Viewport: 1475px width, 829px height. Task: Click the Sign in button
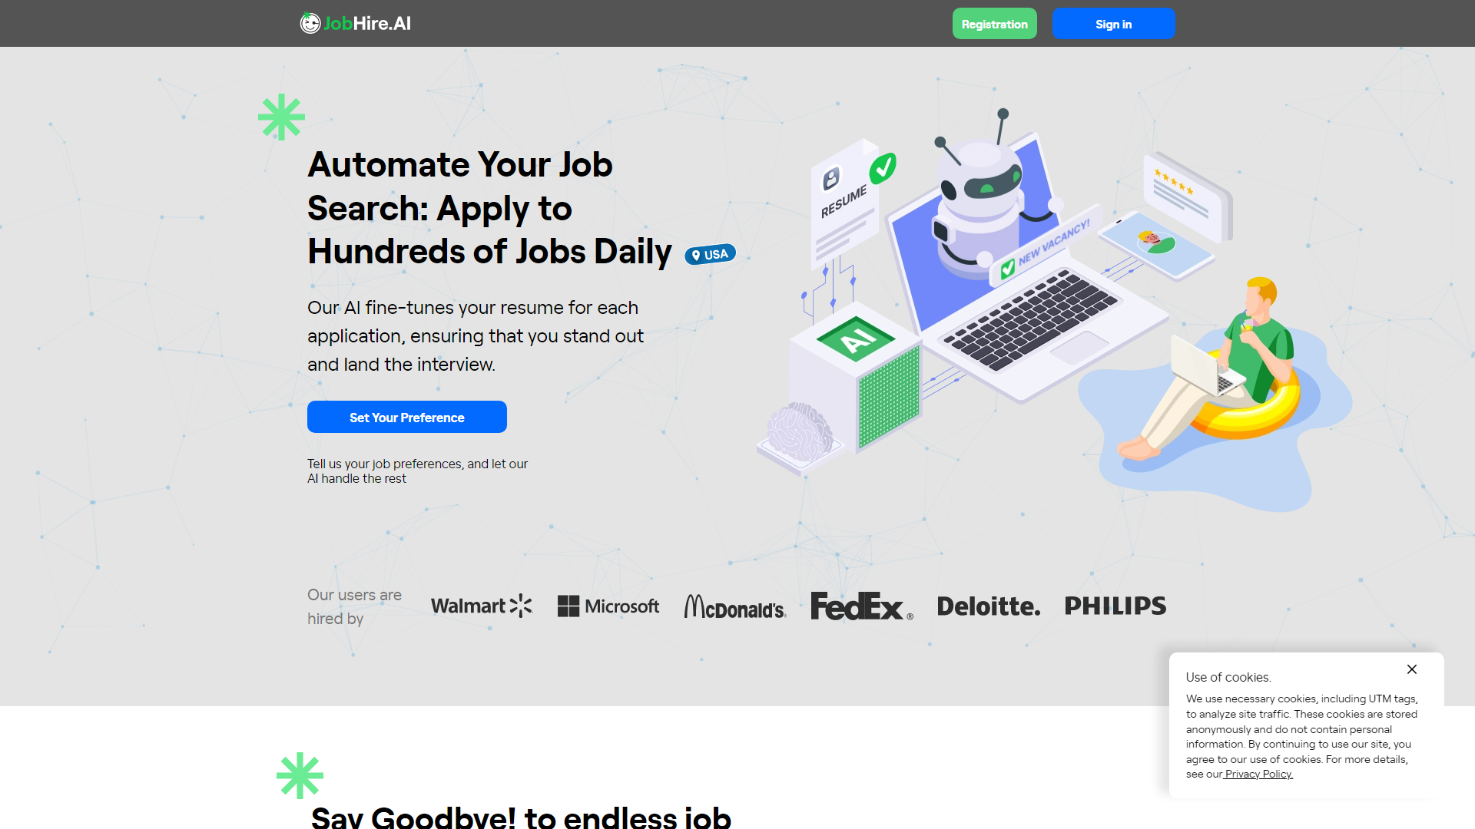click(1113, 23)
